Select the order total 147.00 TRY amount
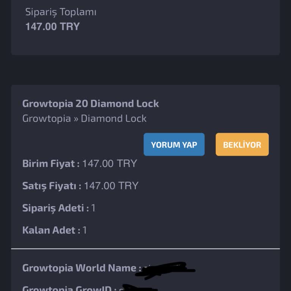This screenshot has height=291, width=291. 53,27
